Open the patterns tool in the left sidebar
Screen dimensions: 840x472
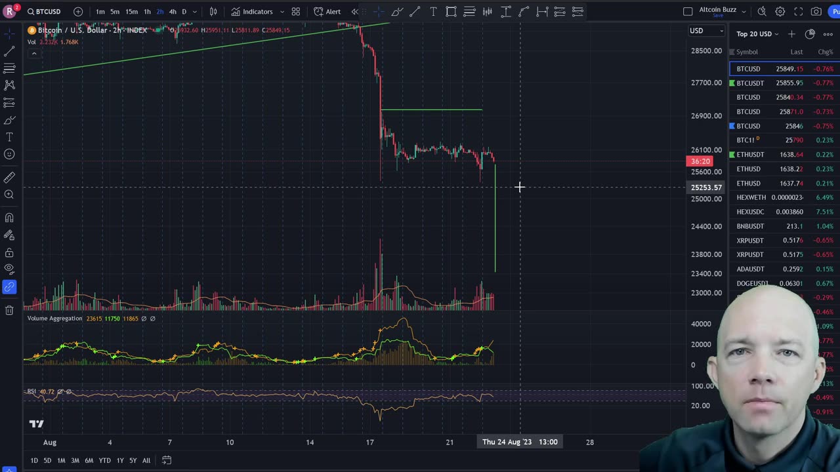(x=9, y=85)
